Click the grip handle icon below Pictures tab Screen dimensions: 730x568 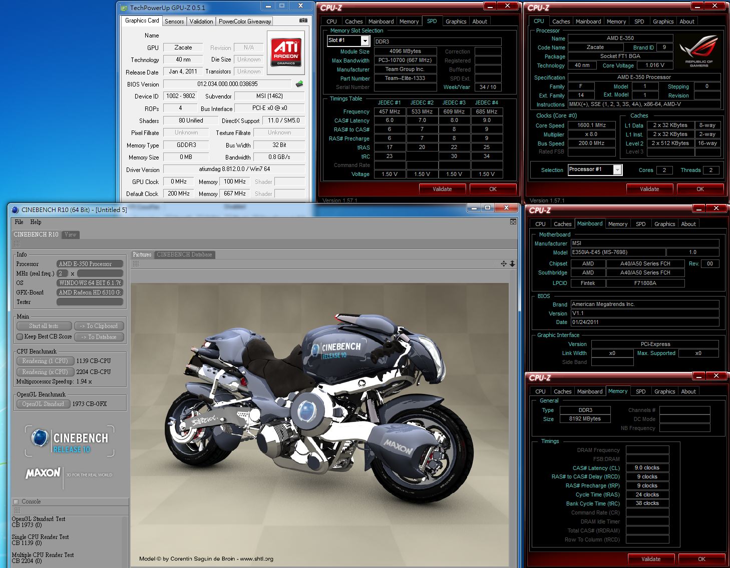point(136,263)
